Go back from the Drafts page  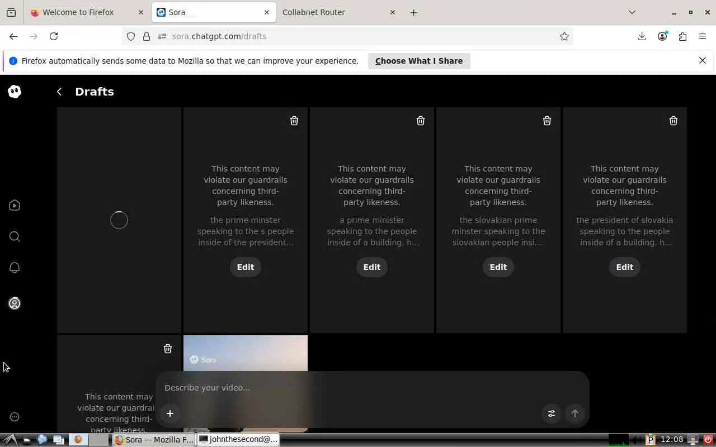pyautogui.click(x=59, y=92)
